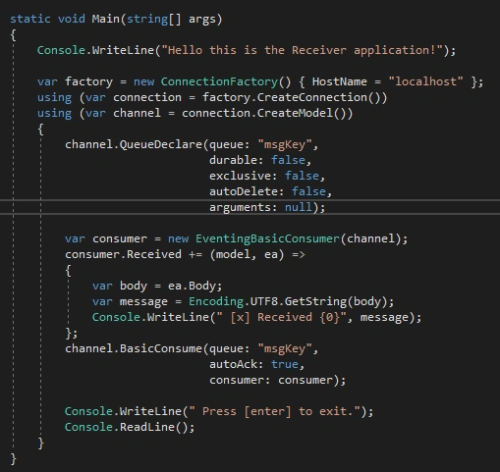Select the "Hello this is the Receiver application!" string
500x472 pixels.
pos(303,50)
